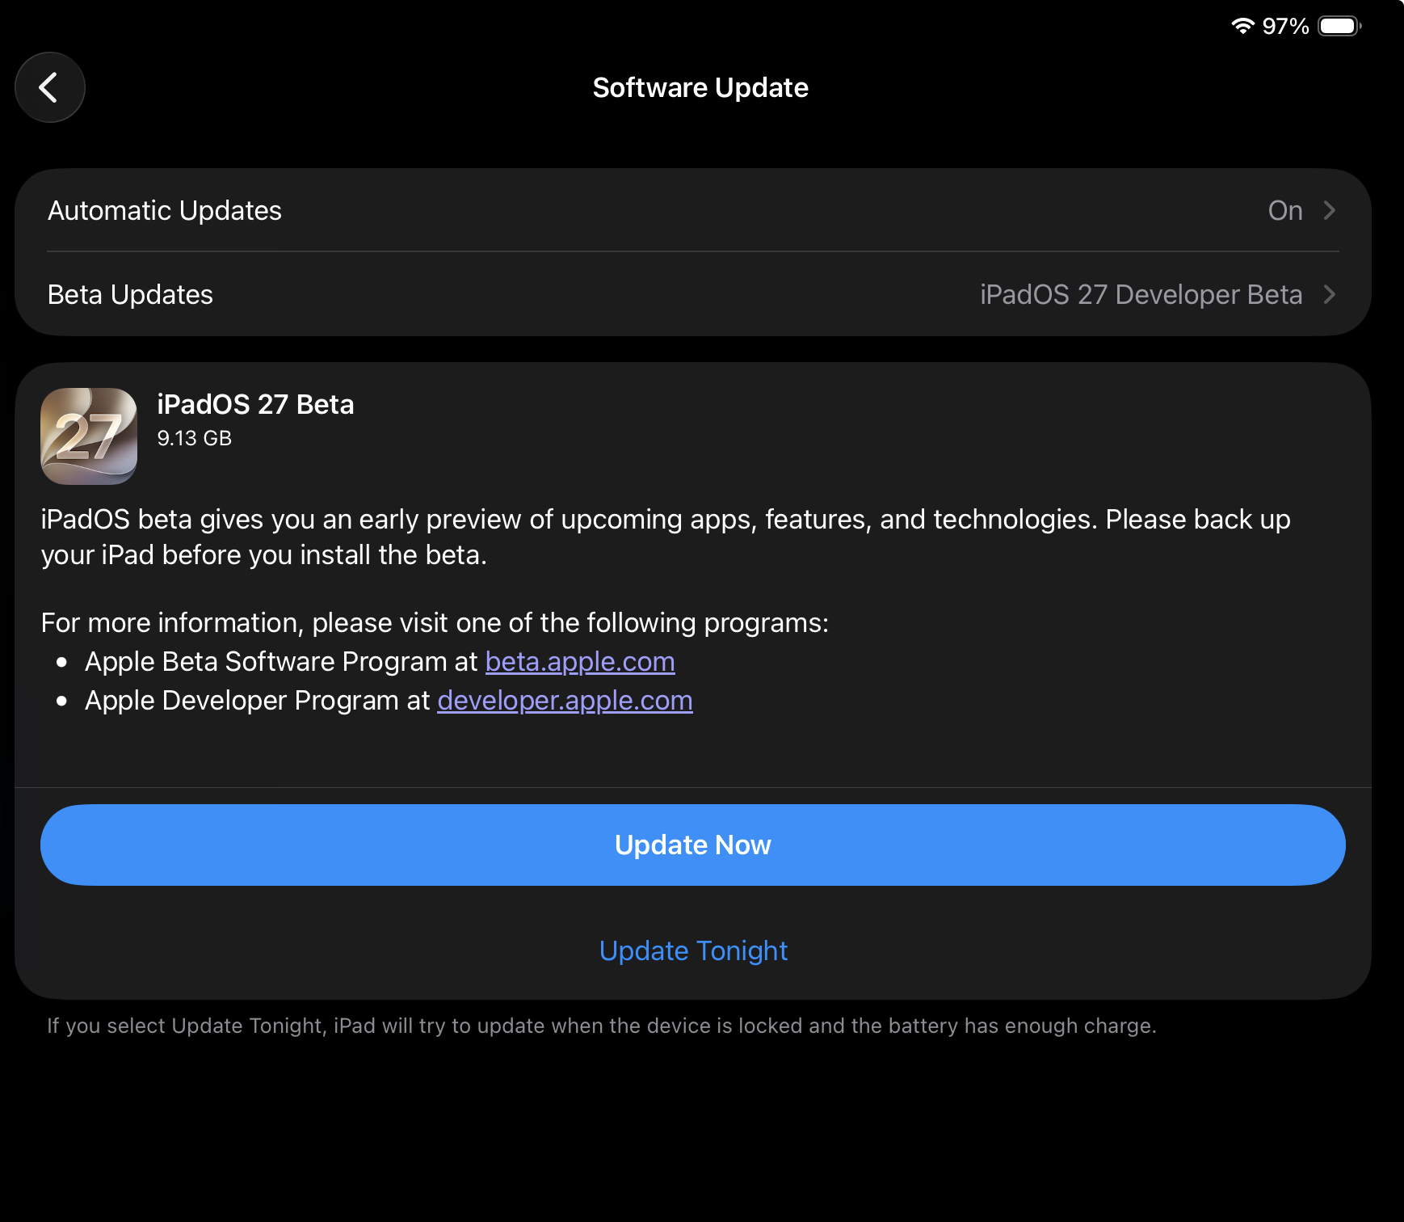Tap the Update Tonight footnote text
Viewport: 1404px width, 1222px height.
click(x=602, y=1026)
